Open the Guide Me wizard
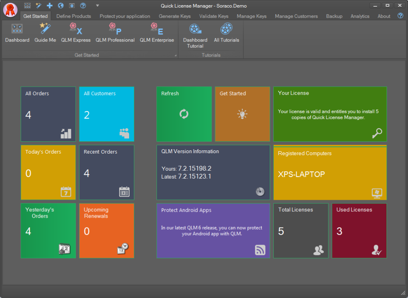The width and height of the screenshot is (408, 298). [45, 33]
